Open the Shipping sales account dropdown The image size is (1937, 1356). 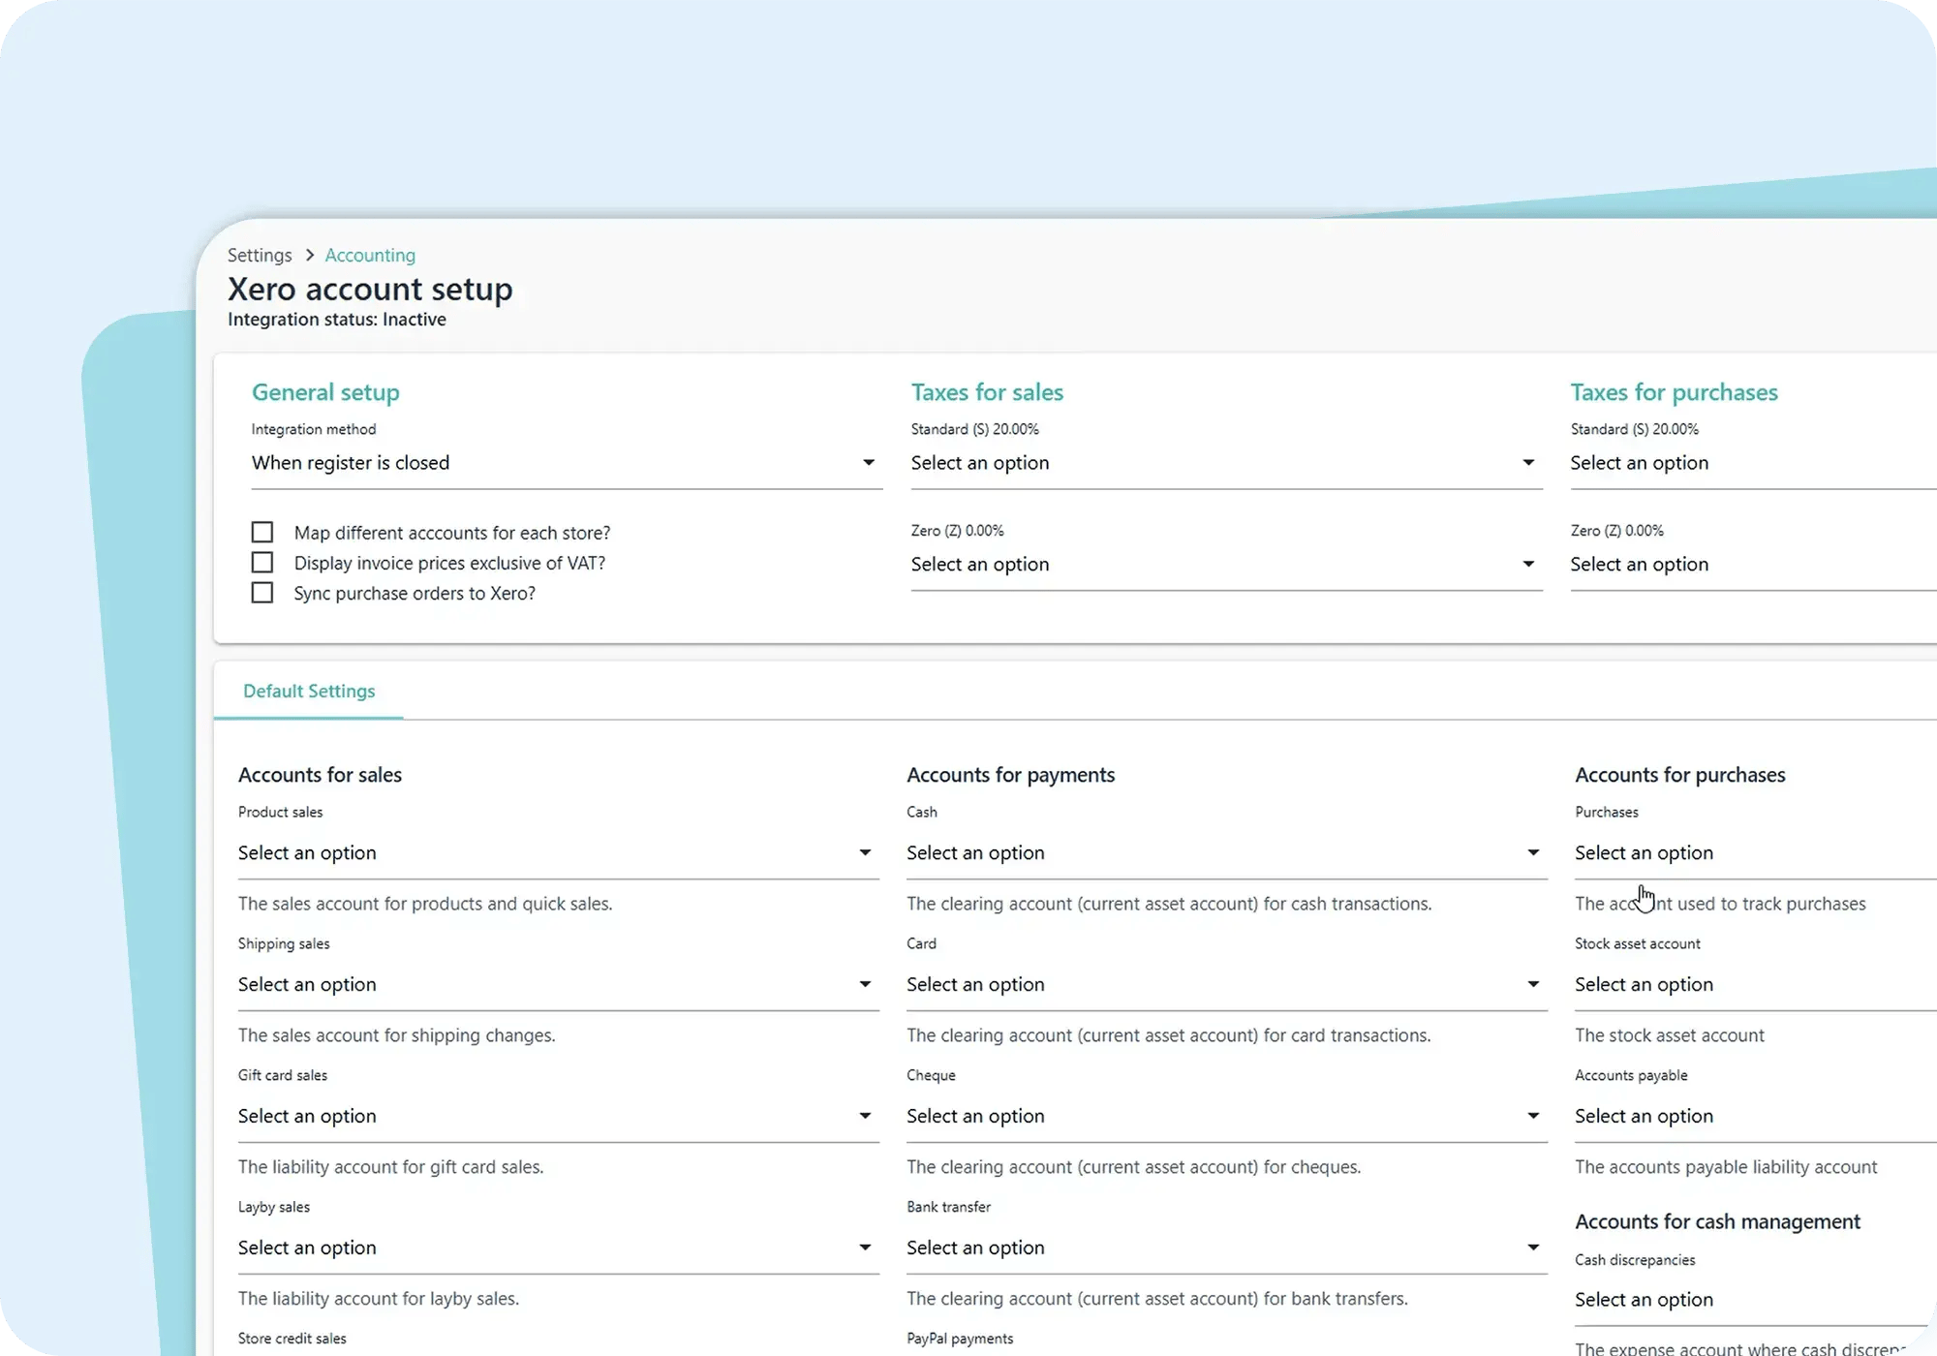pyautogui.click(x=864, y=984)
